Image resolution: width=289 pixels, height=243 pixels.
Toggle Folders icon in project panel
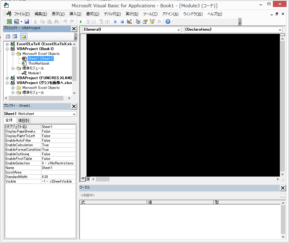coord(24,36)
